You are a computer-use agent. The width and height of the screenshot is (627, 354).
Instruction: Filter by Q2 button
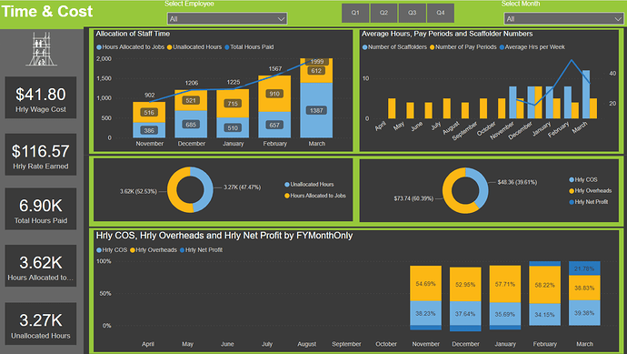(383, 13)
